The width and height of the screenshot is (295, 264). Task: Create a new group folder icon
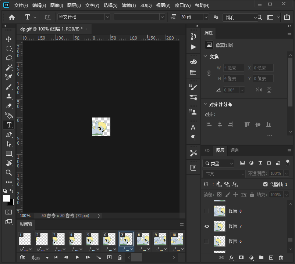pos(261,258)
